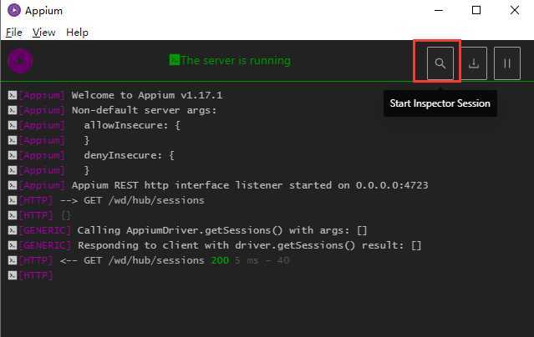Minimize the Appium window
Image resolution: width=534 pixels, height=337 pixels.
pos(438,11)
